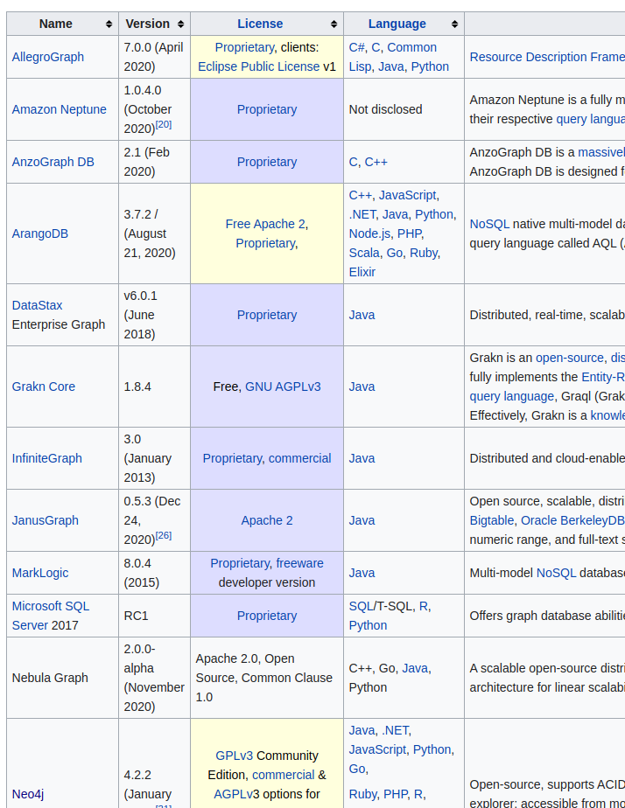625x808 pixels.
Task: Open Free Apache 2 link for ArangoDB
Action: tap(265, 225)
